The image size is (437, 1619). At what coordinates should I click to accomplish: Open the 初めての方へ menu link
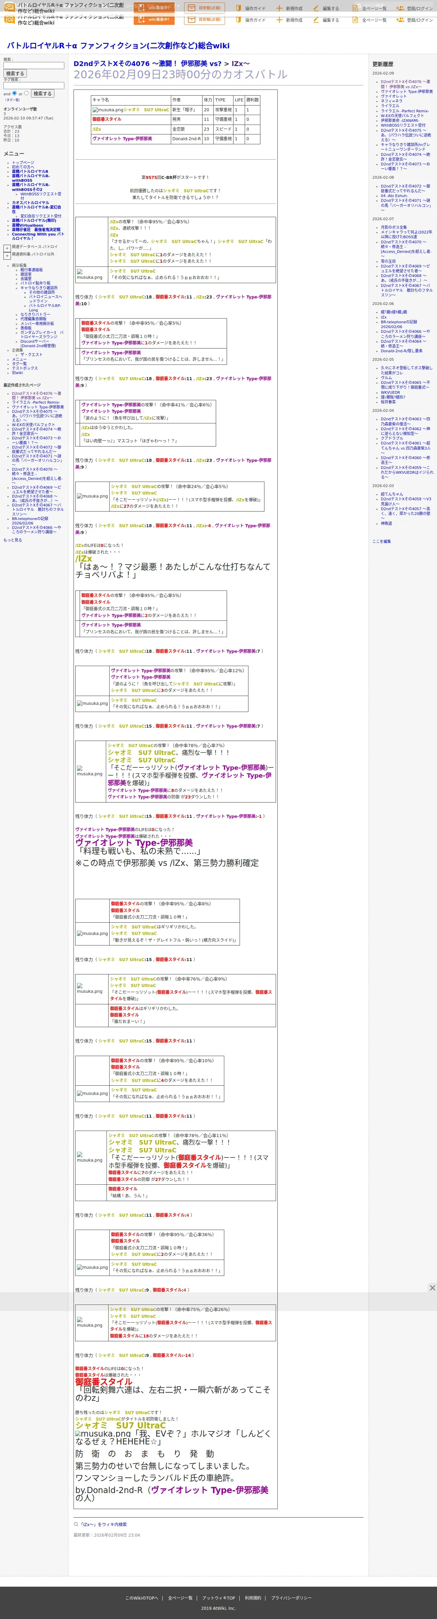(x=23, y=166)
